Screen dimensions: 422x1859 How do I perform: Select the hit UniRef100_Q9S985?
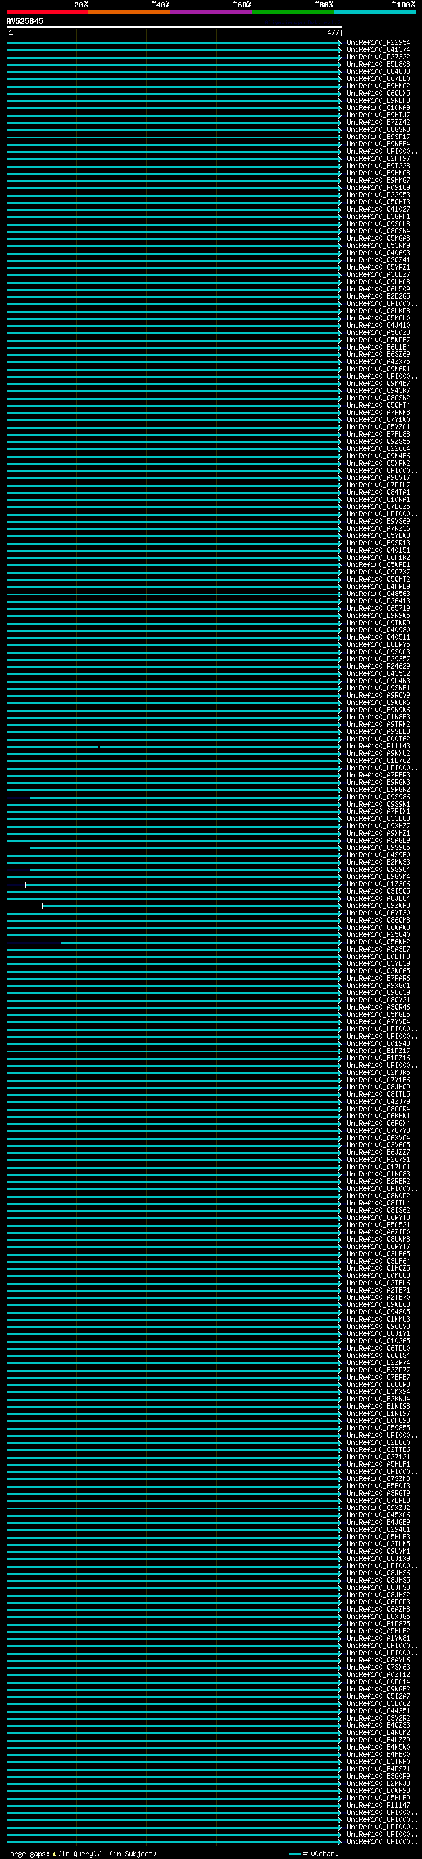[378, 848]
